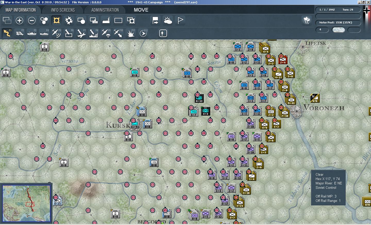The height and width of the screenshot is (225, 371).
Task: Select Bomb unit mode F6 icon
Action: coord(69,33)
